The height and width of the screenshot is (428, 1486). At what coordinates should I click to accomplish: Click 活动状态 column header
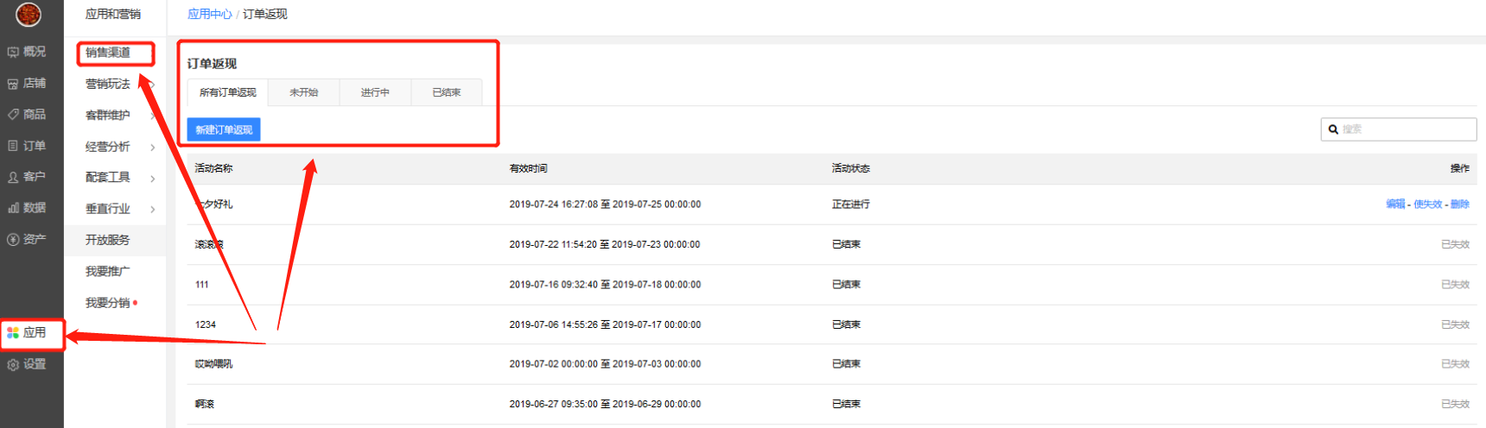(851, 168)
